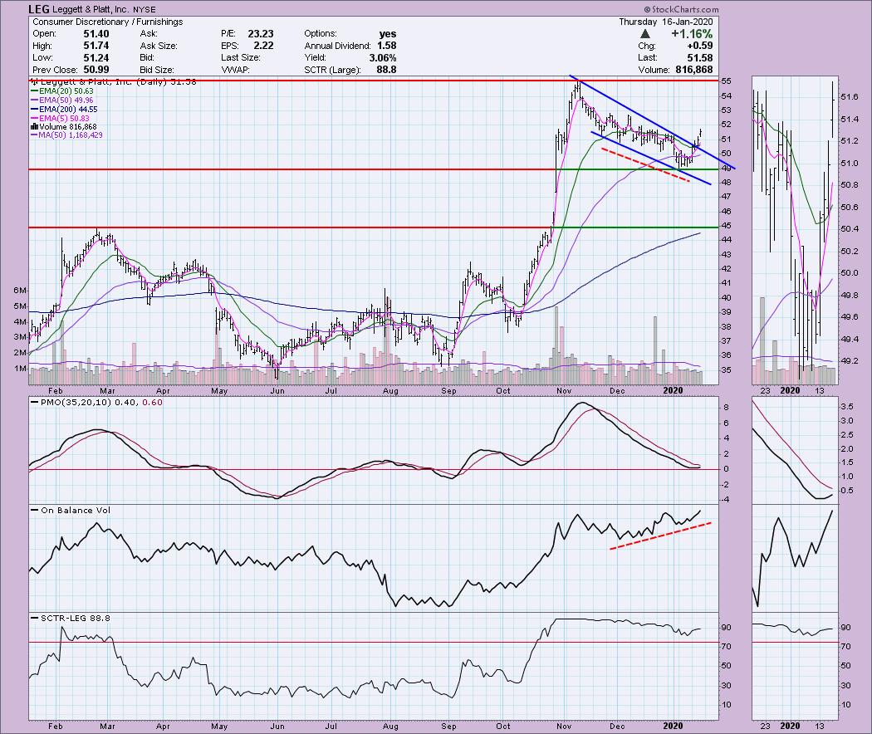This screenshot has height=734, width=872.
Task: Click the PMO(35,20,10) indicator label
Action: point(76,402)
